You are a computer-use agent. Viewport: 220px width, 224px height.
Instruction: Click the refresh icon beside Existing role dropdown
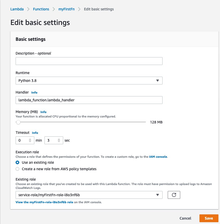pyautogui.click(x=174, y=195)
